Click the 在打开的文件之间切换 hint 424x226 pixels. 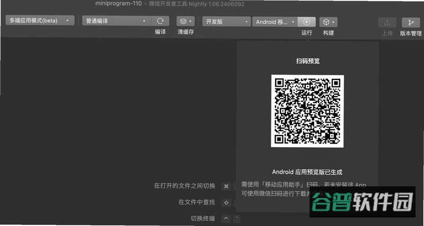click(x=184, y=186)
